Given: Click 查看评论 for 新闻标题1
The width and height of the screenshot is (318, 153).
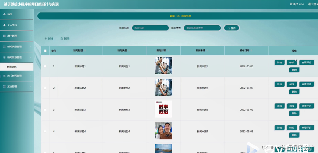Looking at the screenshot, I should point(306,62).
